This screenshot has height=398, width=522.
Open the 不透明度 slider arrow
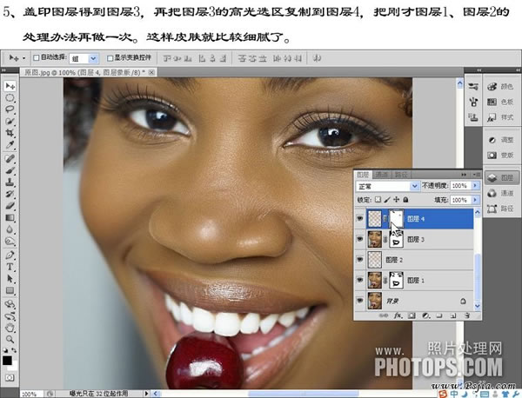click(x=475, y=186)
